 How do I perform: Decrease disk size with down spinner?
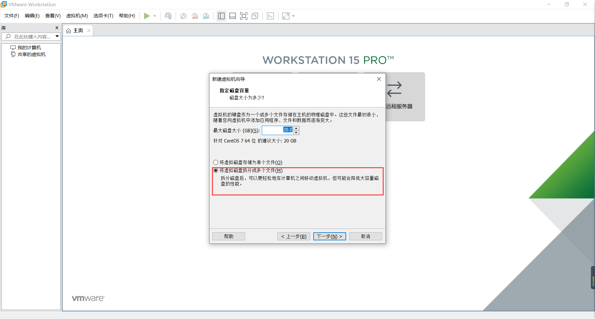coord(296,133)
